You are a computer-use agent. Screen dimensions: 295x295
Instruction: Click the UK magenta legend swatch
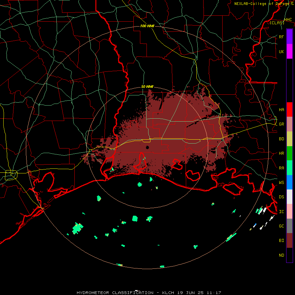click(289, 51)
